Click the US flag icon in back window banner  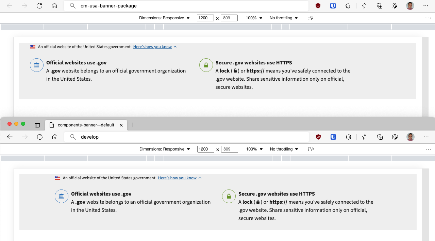click(33, 47)
